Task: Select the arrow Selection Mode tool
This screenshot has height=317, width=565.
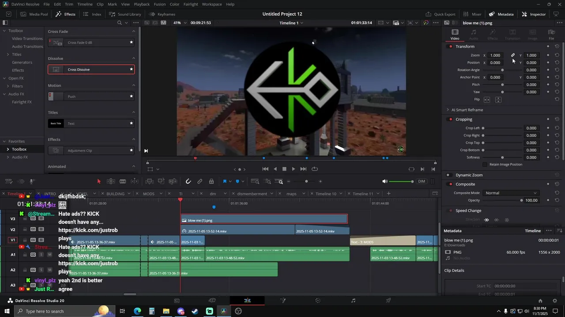Action: point(99,181)
